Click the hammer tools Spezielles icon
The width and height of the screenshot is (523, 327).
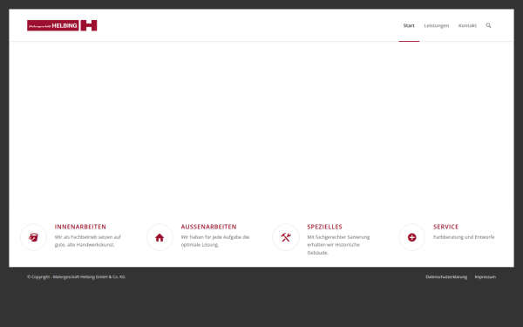pyautogui.click(x=286, y=237)
